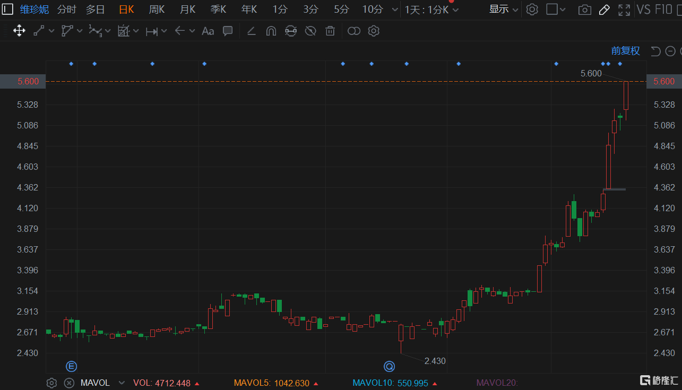Viewport: 682px width, 390px height.
Task: Open drawing toolbar settings gear
Action: (374, 31)
